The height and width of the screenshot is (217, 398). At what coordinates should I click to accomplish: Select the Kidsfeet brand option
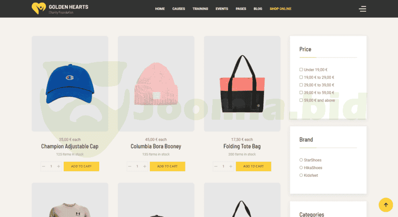pos(301,175)
